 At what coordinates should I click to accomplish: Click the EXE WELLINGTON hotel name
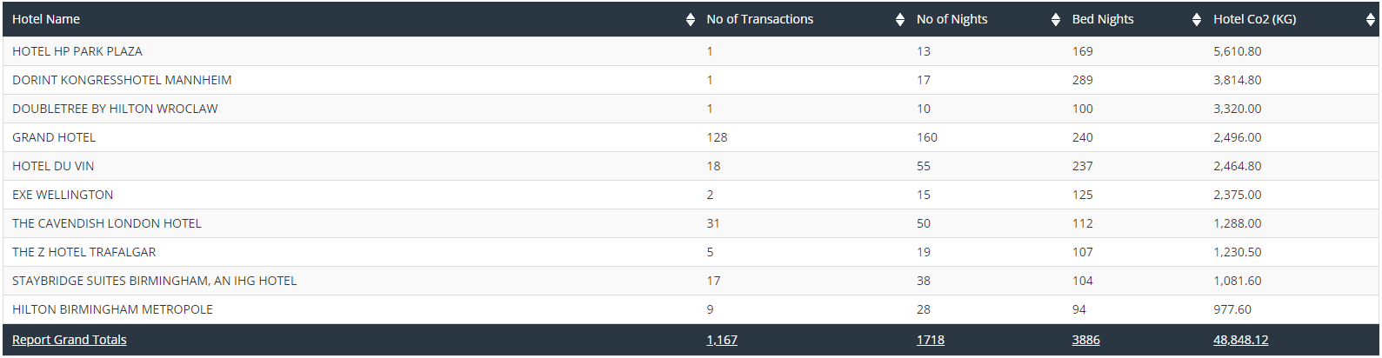point(63,195)
